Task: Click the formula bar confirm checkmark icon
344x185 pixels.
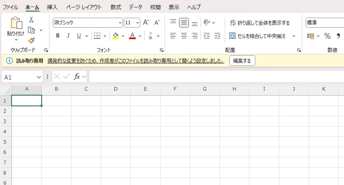Action: (x=67, y=77)
